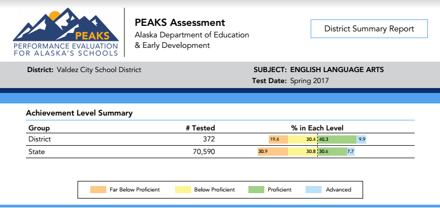Screen dimensions: 440x208
Task: Click the State 7.7 blue bar segment
Action: point(351,152)
